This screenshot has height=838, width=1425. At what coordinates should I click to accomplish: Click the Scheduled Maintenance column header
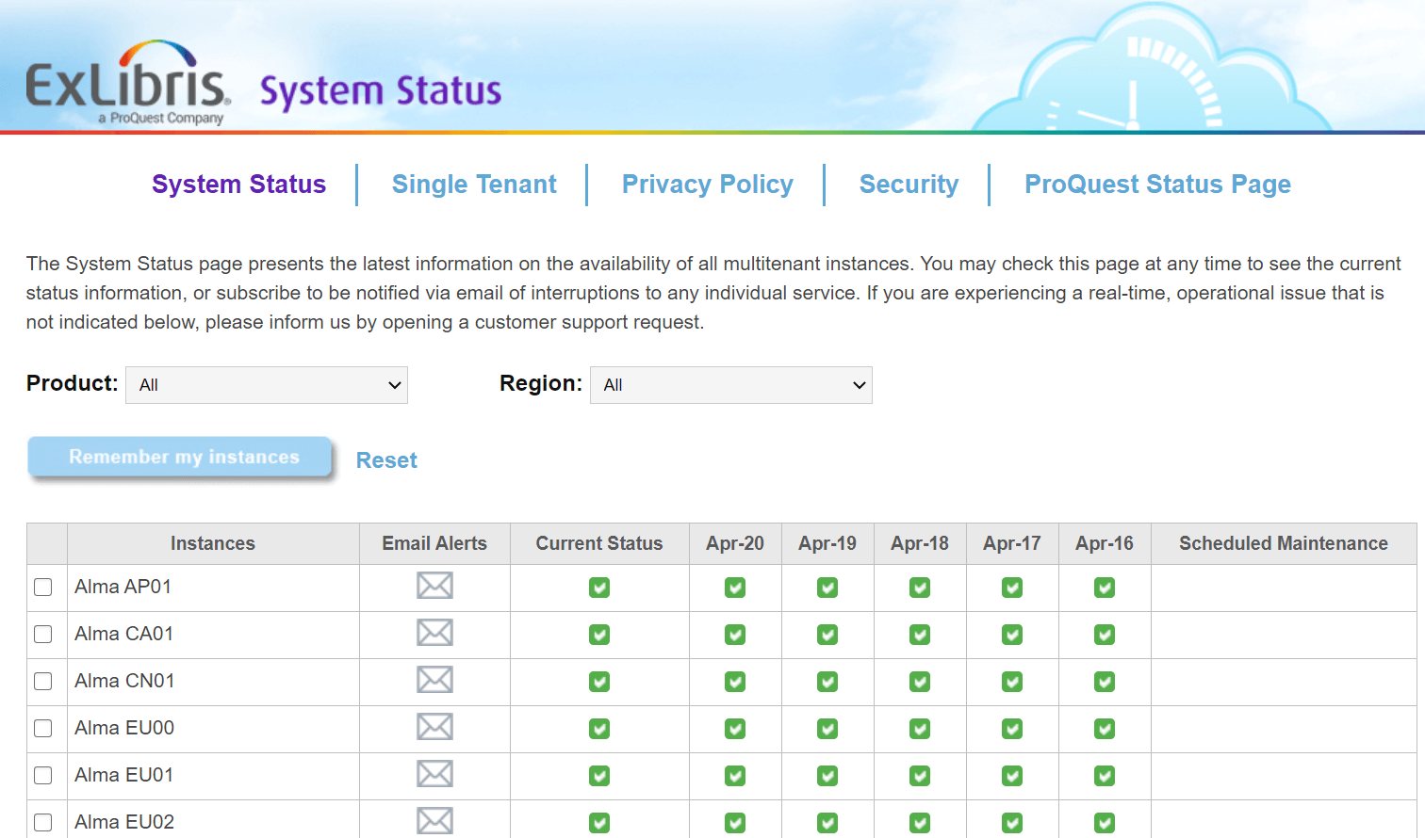1284,543
